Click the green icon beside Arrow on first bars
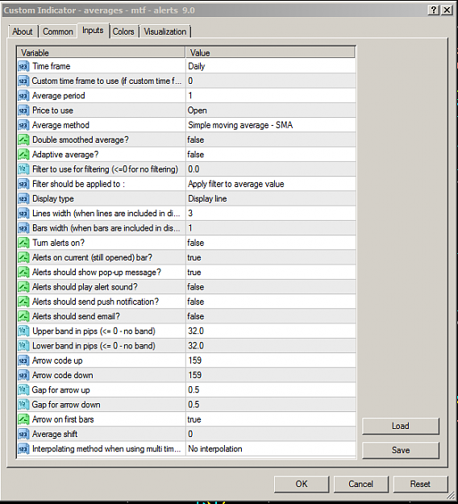458x504 pixels. (23, 419)
